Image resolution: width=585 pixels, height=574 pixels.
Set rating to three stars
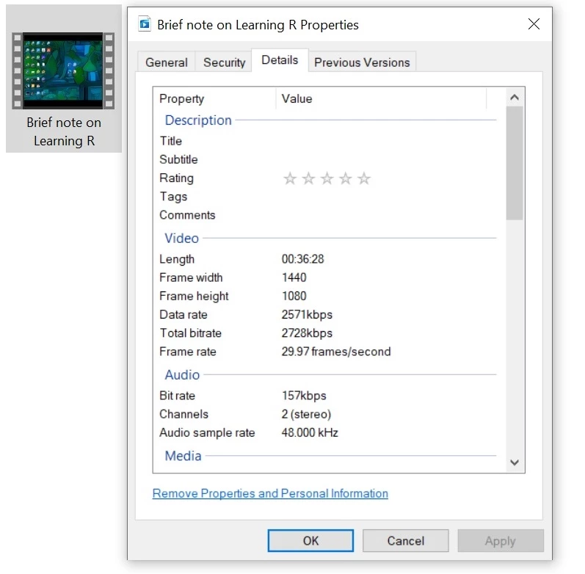click(x=327, y=178)
